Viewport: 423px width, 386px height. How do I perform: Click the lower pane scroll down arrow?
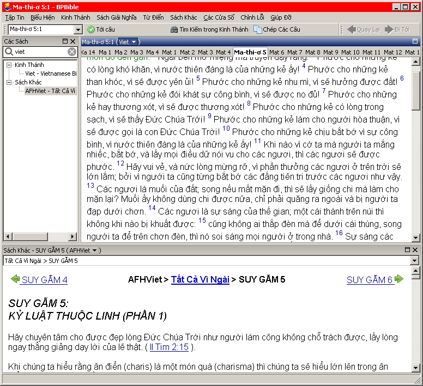pos(416,367)
